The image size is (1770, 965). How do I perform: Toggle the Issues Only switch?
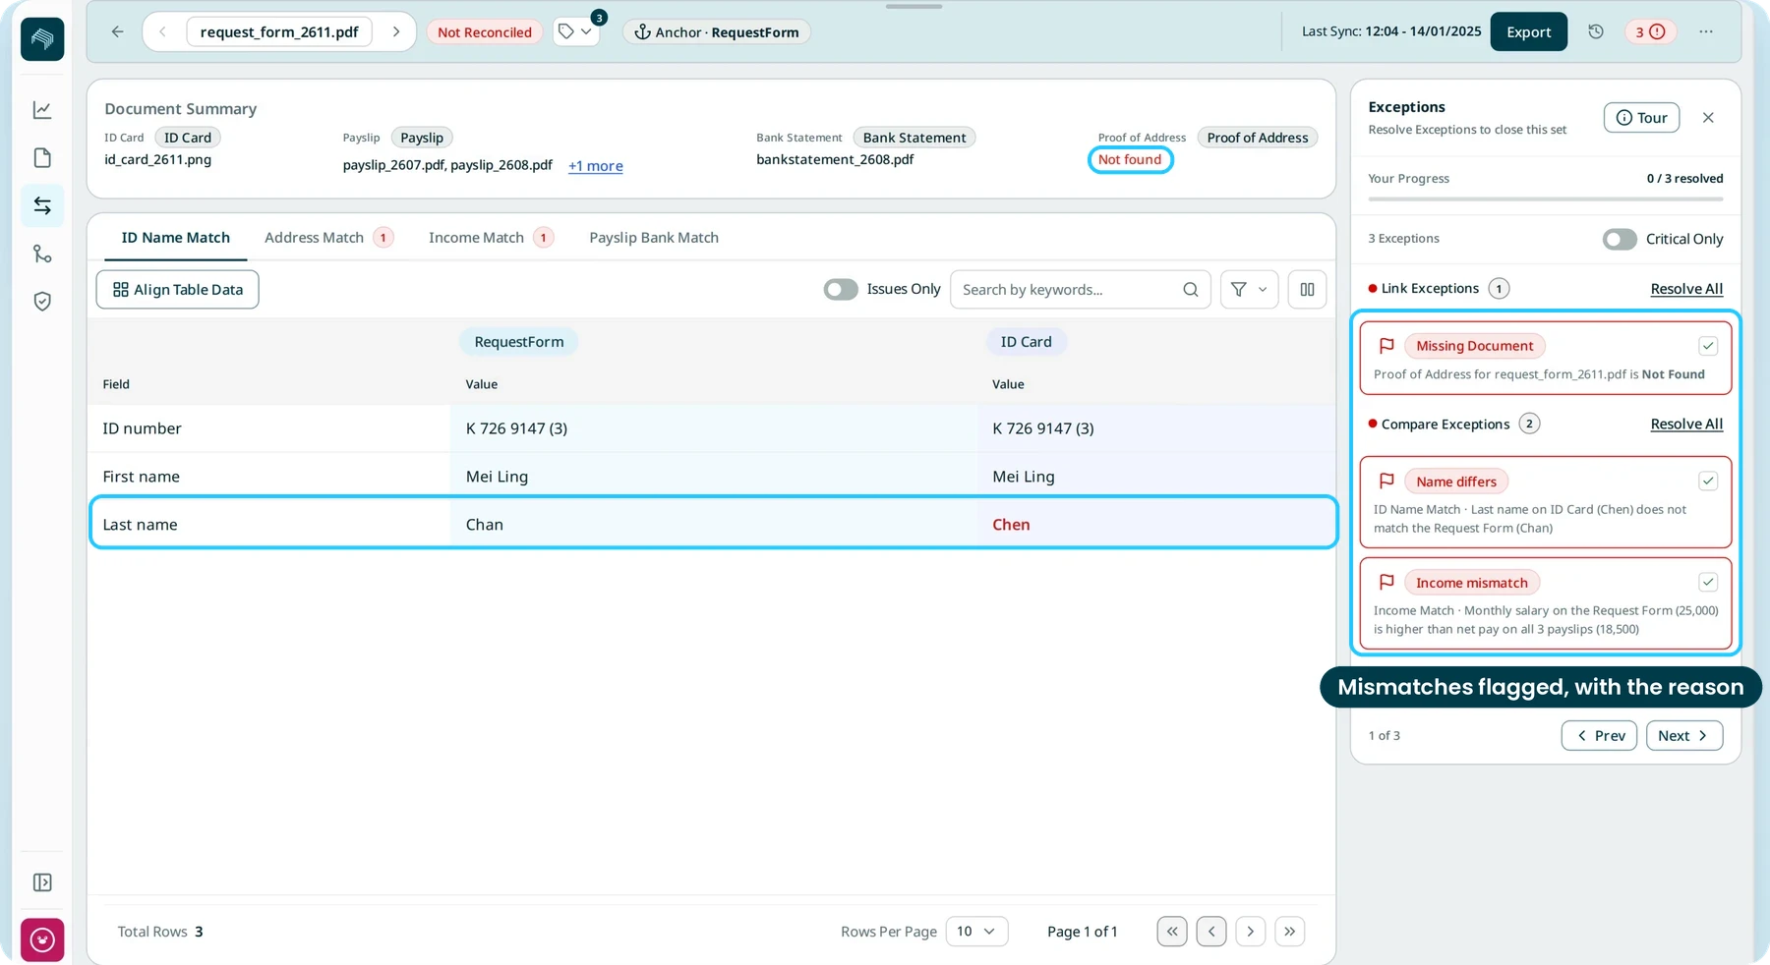(x=841, y=289)
